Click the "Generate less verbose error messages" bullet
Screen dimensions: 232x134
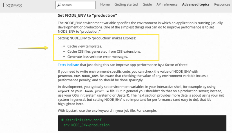(97, 57)
